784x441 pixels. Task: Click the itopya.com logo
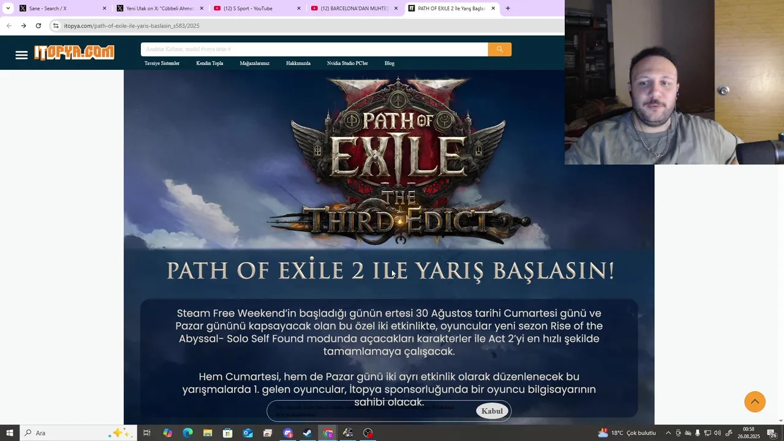pos(74,53)
